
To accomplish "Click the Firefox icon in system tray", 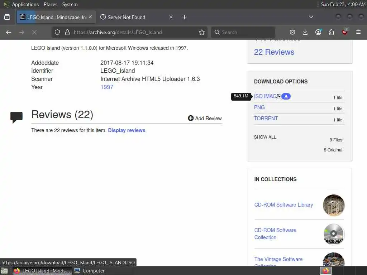I will pyautogui.click(x=326, y=271).
